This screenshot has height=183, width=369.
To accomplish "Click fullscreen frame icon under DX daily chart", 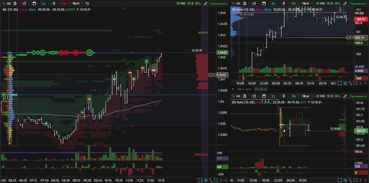I will (x=340, y=83).
